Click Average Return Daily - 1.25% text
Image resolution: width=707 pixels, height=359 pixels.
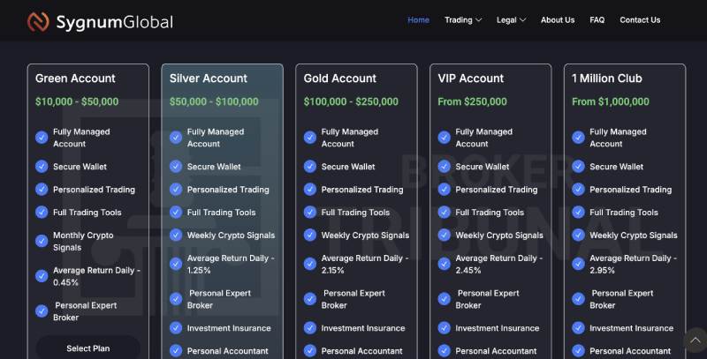point(231,264)
